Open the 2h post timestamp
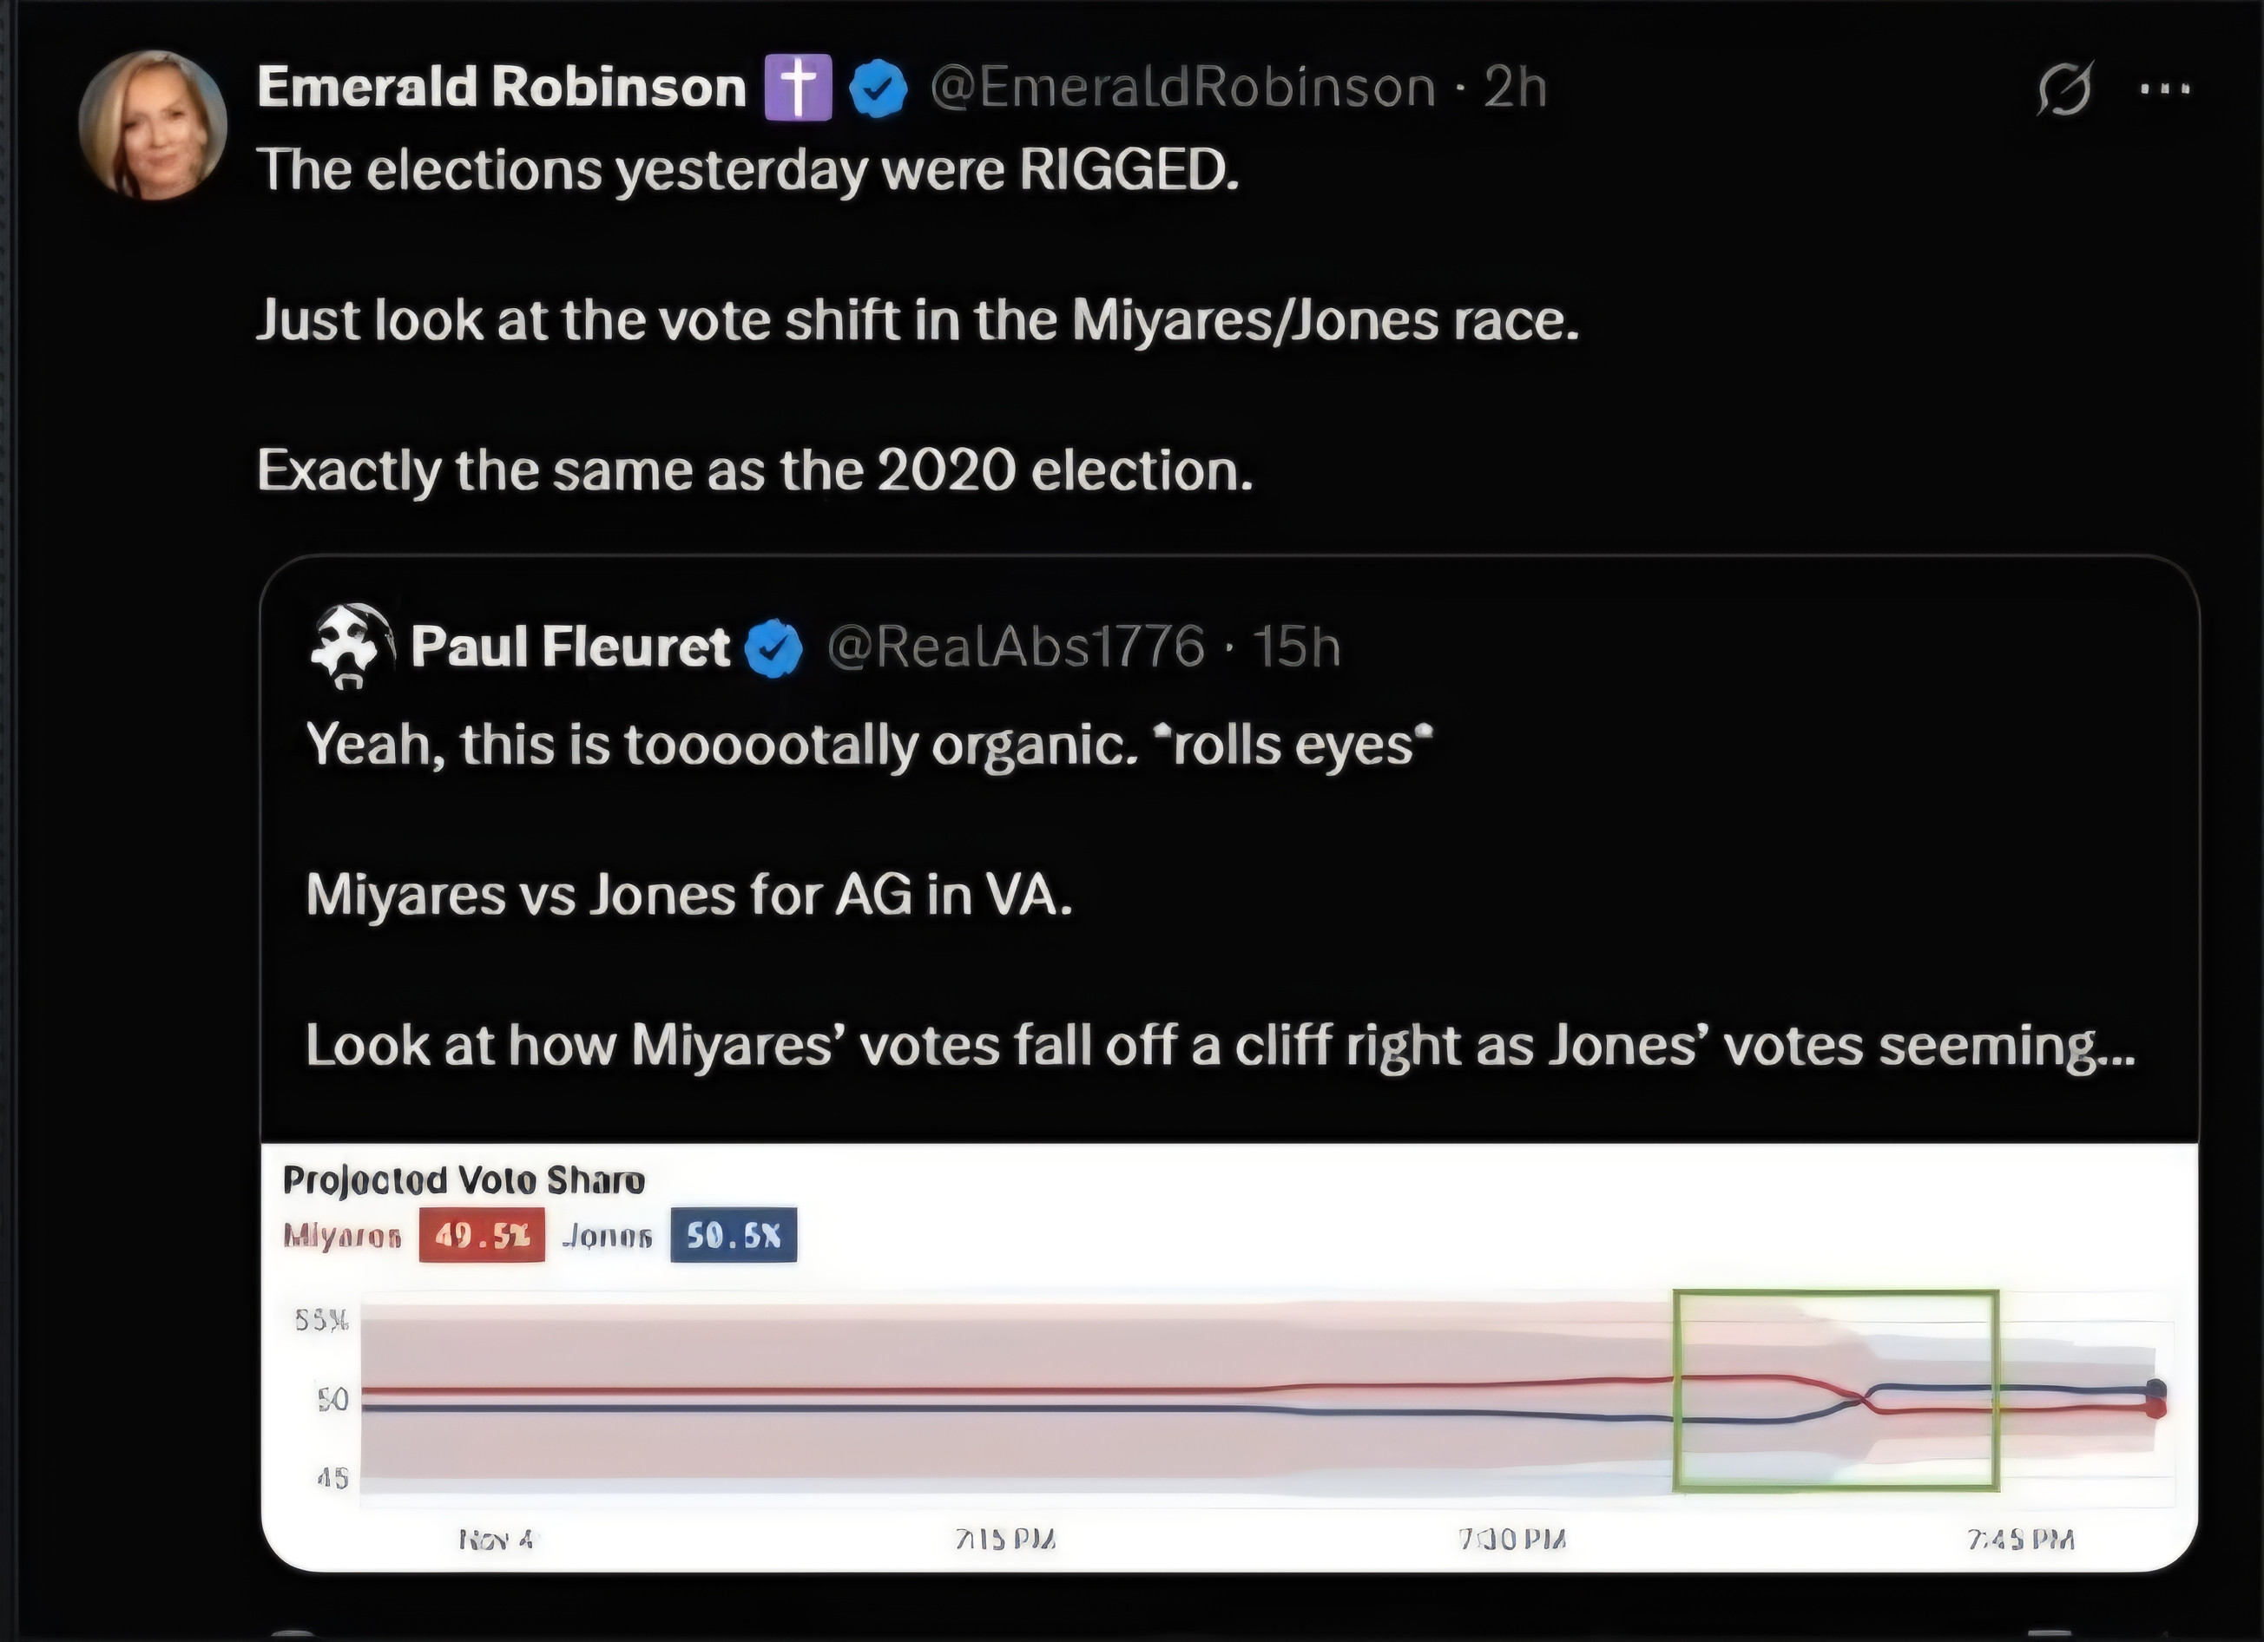 click(x=1514, y=88)
